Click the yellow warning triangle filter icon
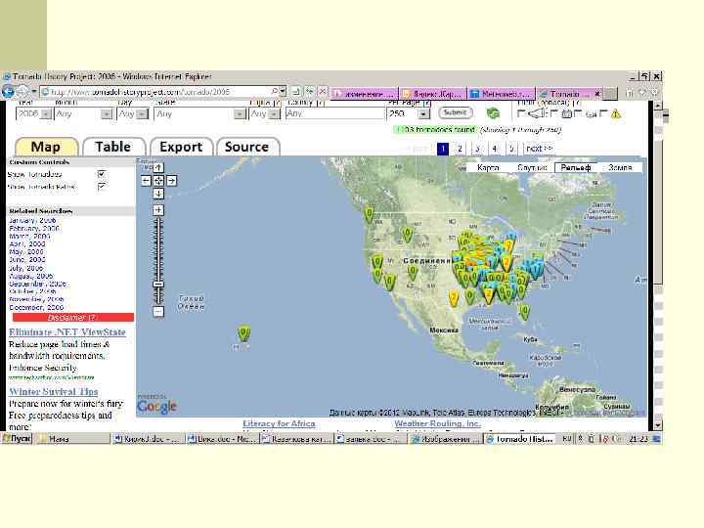Screen dimensions: 704x528 [616, 114]
